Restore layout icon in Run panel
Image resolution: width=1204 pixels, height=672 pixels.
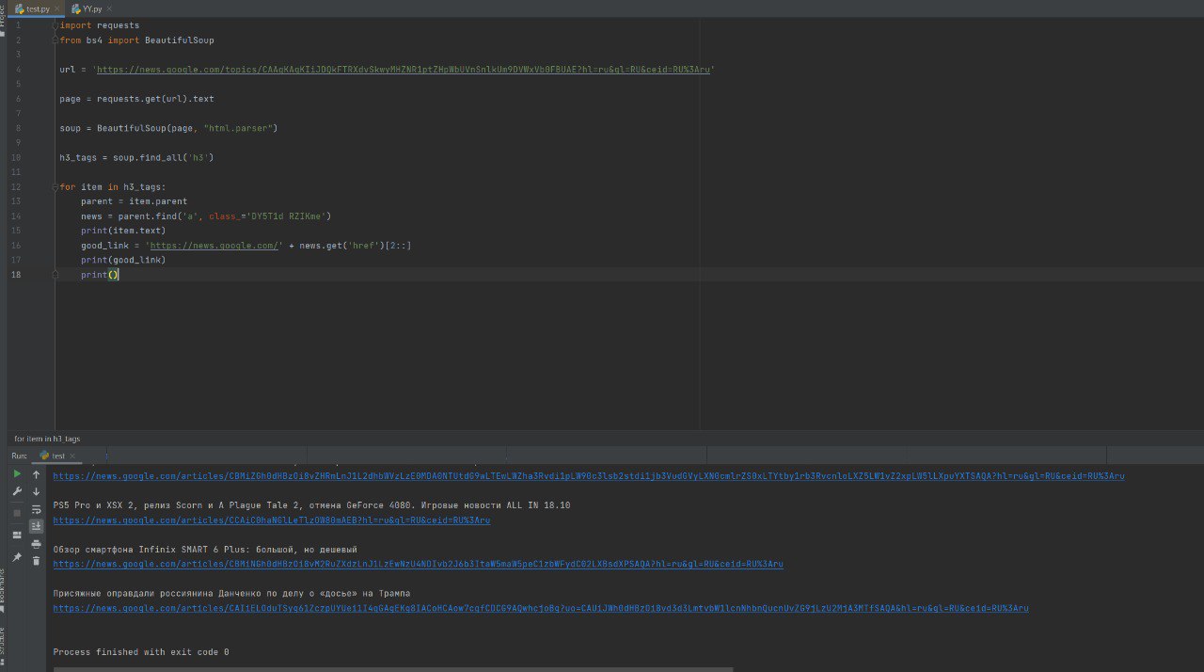click(17, 535)
